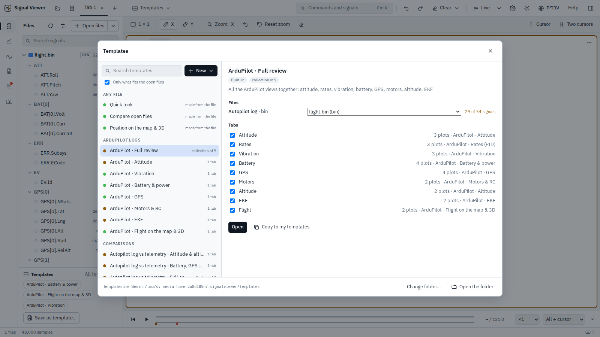Uncheck the Battery tab checkbox
Image resolution: width=600 pixels, height=337 pixels.
(x=232, y=163)
